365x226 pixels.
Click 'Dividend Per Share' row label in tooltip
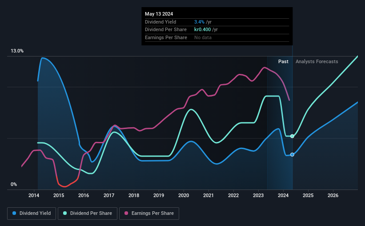tap(166, 30)
